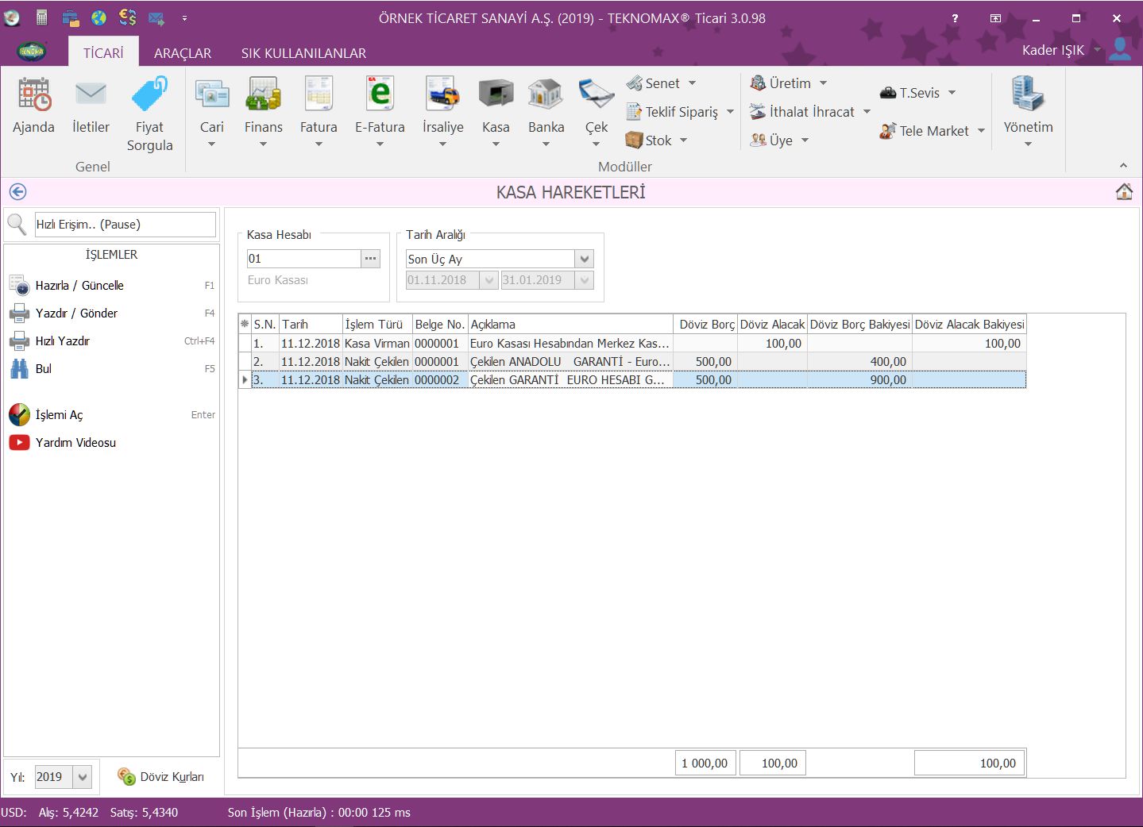
Task: Open the Teklif Sipariş dropdown menu
Action: point(730,112)
